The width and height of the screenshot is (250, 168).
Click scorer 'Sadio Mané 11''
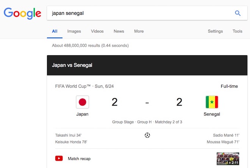tap(226, 135)
